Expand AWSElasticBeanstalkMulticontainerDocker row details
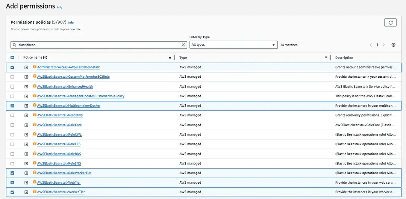 26,106
